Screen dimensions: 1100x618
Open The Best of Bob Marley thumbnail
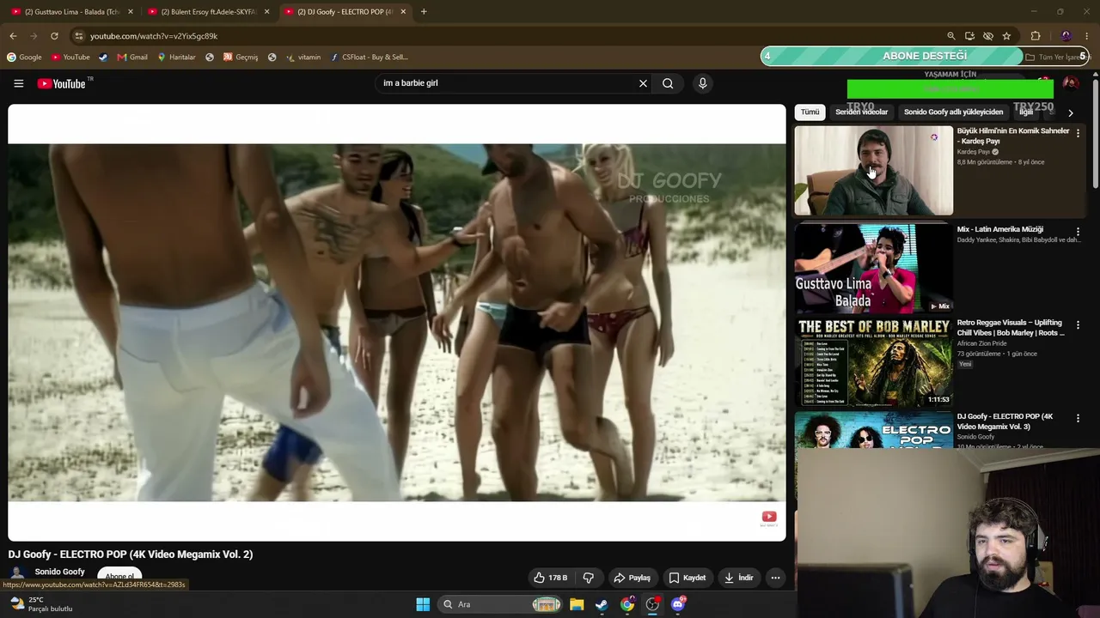[x=873, y=361]
